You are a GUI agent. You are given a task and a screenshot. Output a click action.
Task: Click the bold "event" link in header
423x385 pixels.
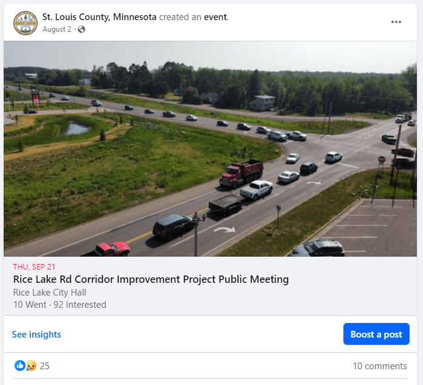215,17
